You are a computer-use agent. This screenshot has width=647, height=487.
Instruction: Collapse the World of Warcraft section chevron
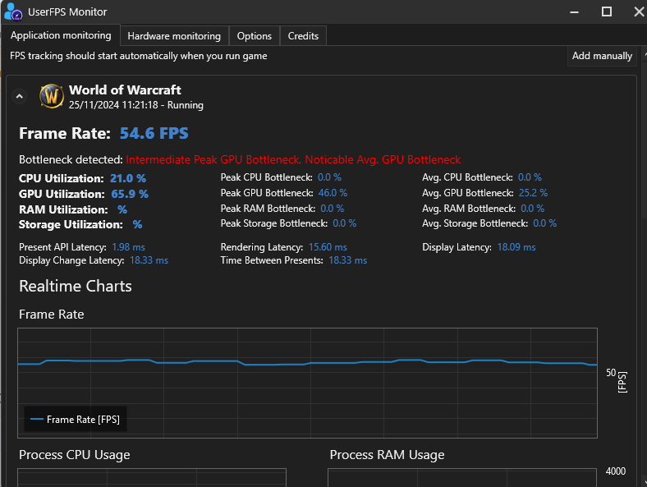19,97
